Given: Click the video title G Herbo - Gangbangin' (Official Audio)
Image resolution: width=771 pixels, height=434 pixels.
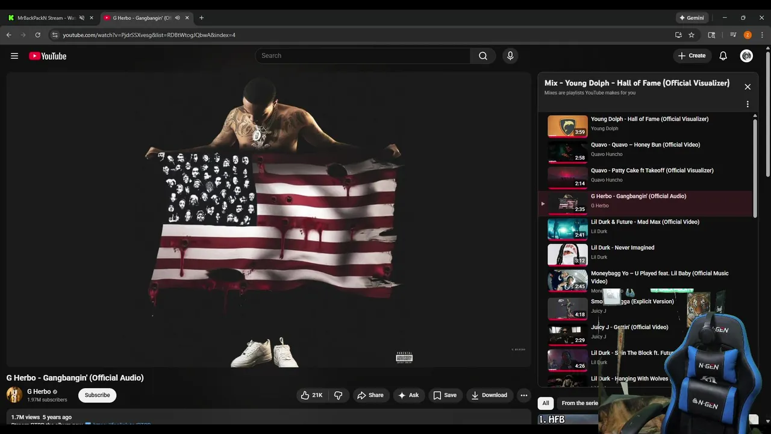Looking at the screenshot, I should click(x=75, y=378).
